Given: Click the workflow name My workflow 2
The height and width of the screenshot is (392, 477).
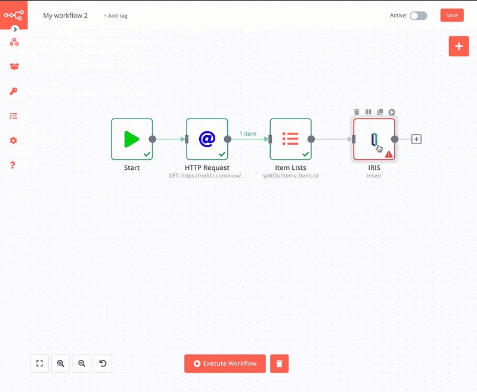Looking at the screenshot, I should point(65,15).
